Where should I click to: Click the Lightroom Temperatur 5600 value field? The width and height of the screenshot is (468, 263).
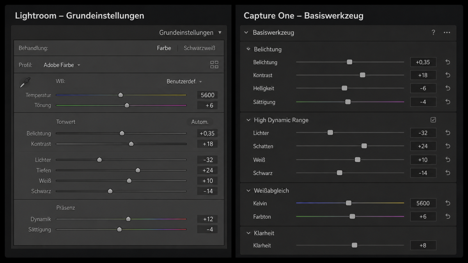pyautogui.click(x=207, y=95)
